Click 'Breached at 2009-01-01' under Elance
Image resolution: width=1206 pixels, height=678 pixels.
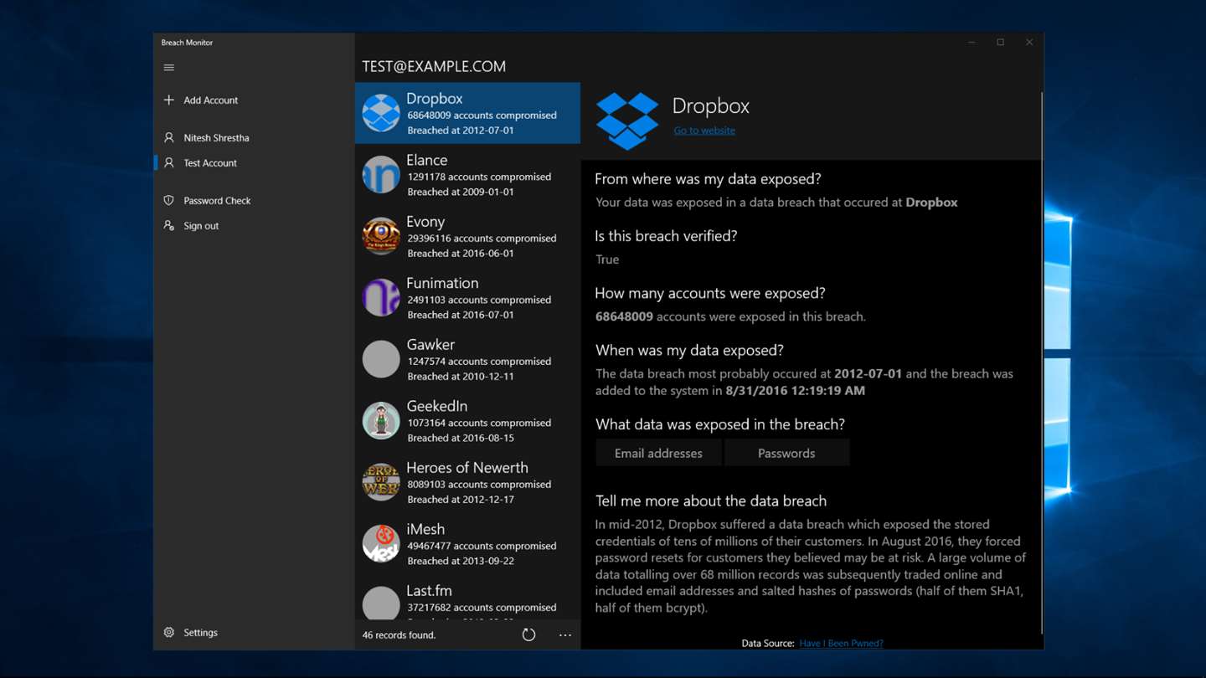coord(461,192)
